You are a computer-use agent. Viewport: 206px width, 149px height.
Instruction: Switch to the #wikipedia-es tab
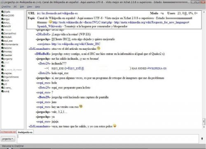[x=25, y=132]
